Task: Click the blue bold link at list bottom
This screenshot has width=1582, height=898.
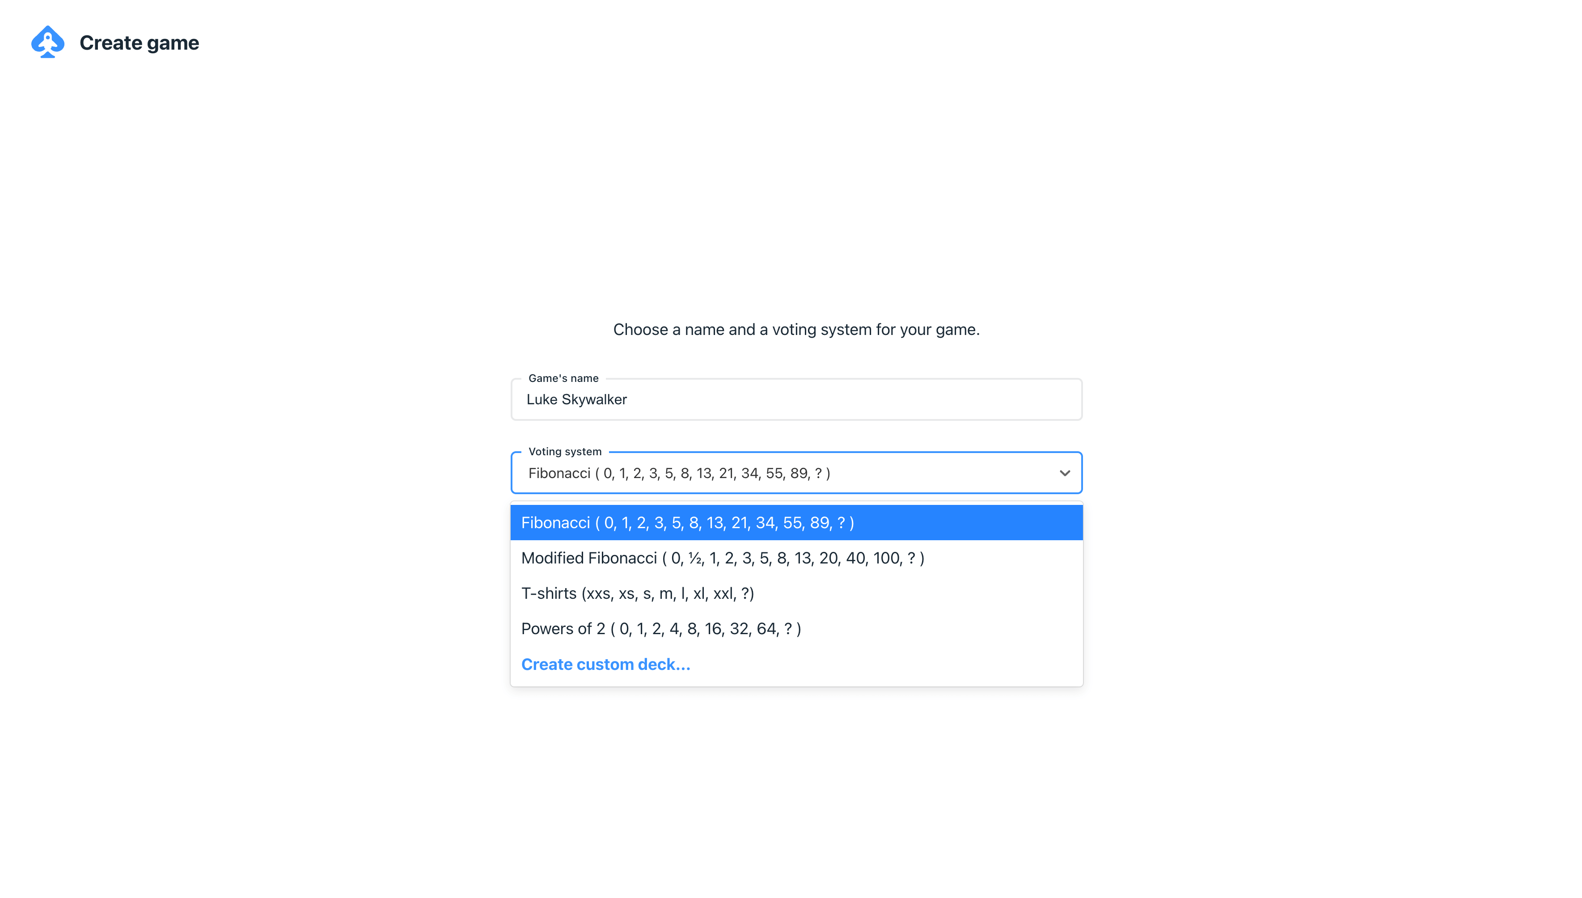Action: click(605, 664)
